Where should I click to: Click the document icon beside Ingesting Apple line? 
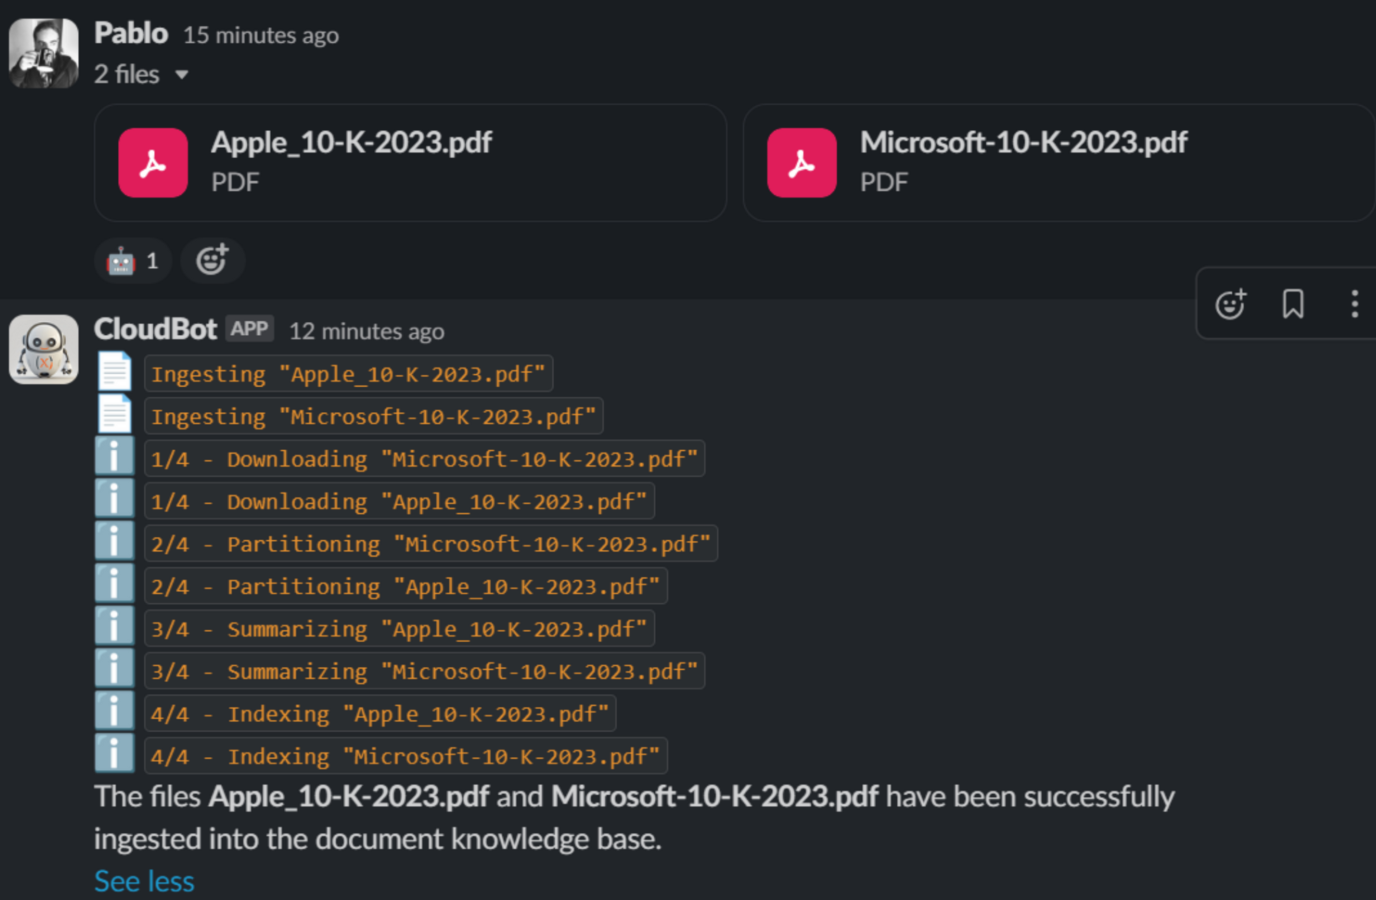114,372
